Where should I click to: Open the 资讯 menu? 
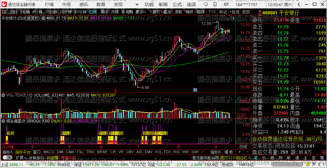pyautogui.click(x=84, y=4)
